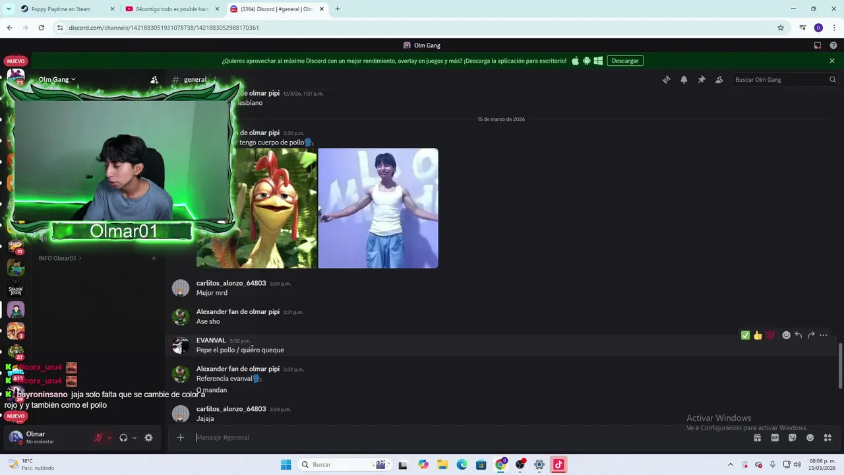React with the green check mark emoji

tap(745, 335)
